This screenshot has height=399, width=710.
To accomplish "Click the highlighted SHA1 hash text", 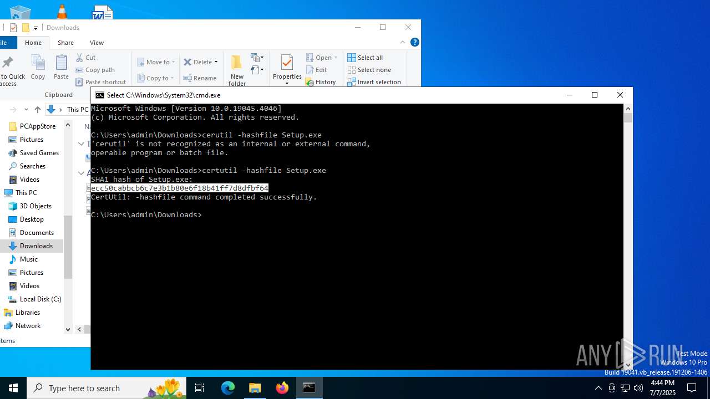I will (x=180, y=188).
